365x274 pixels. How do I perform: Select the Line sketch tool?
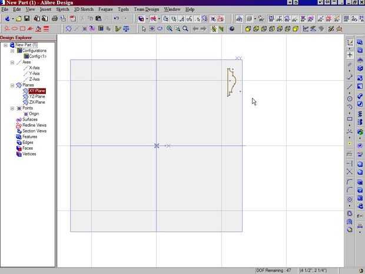pyautogui.click(x=350, y=87)
